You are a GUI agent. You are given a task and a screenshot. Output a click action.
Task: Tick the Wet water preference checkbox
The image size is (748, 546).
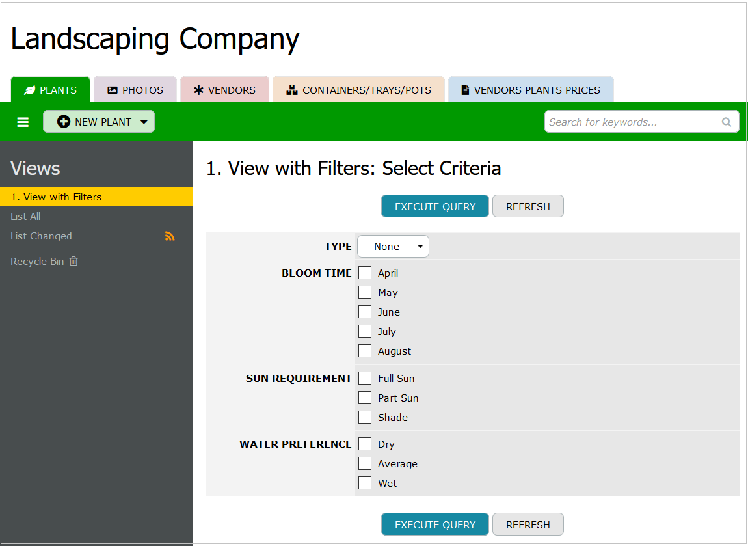(x=365, y=483)
